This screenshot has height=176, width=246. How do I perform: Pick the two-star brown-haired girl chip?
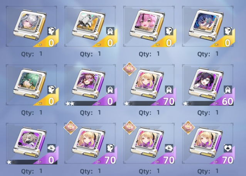click(x=90, y=85)
